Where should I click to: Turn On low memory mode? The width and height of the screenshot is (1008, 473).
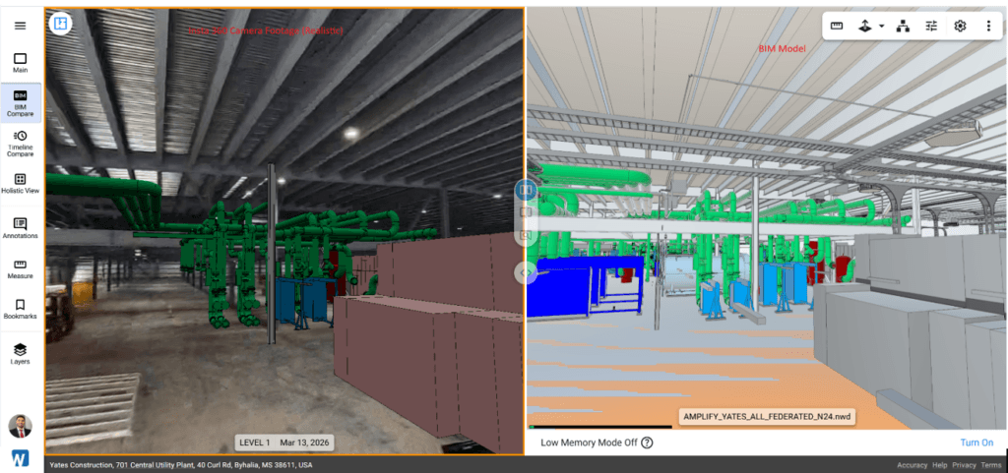tap(976, 443)
